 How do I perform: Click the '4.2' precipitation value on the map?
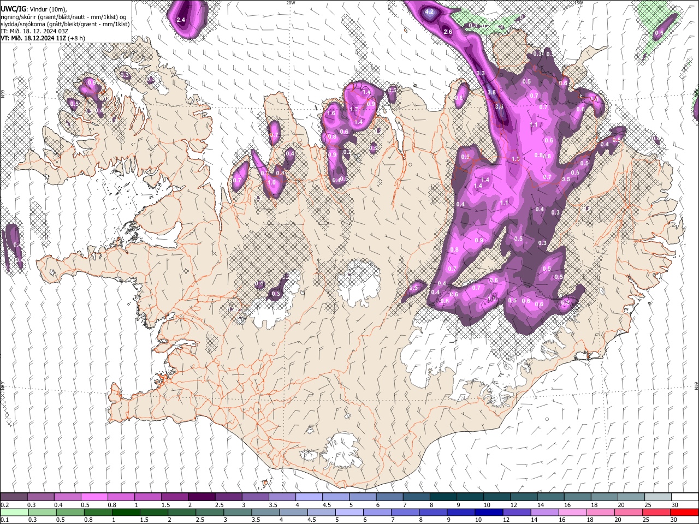click(429, 11)
